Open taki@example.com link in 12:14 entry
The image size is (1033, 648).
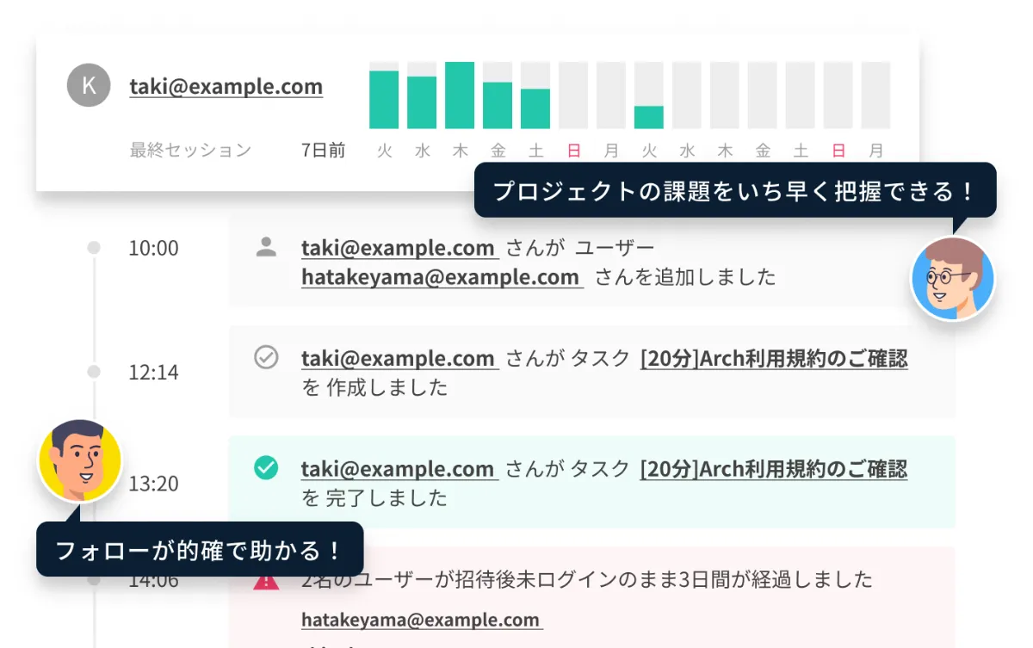398,358
